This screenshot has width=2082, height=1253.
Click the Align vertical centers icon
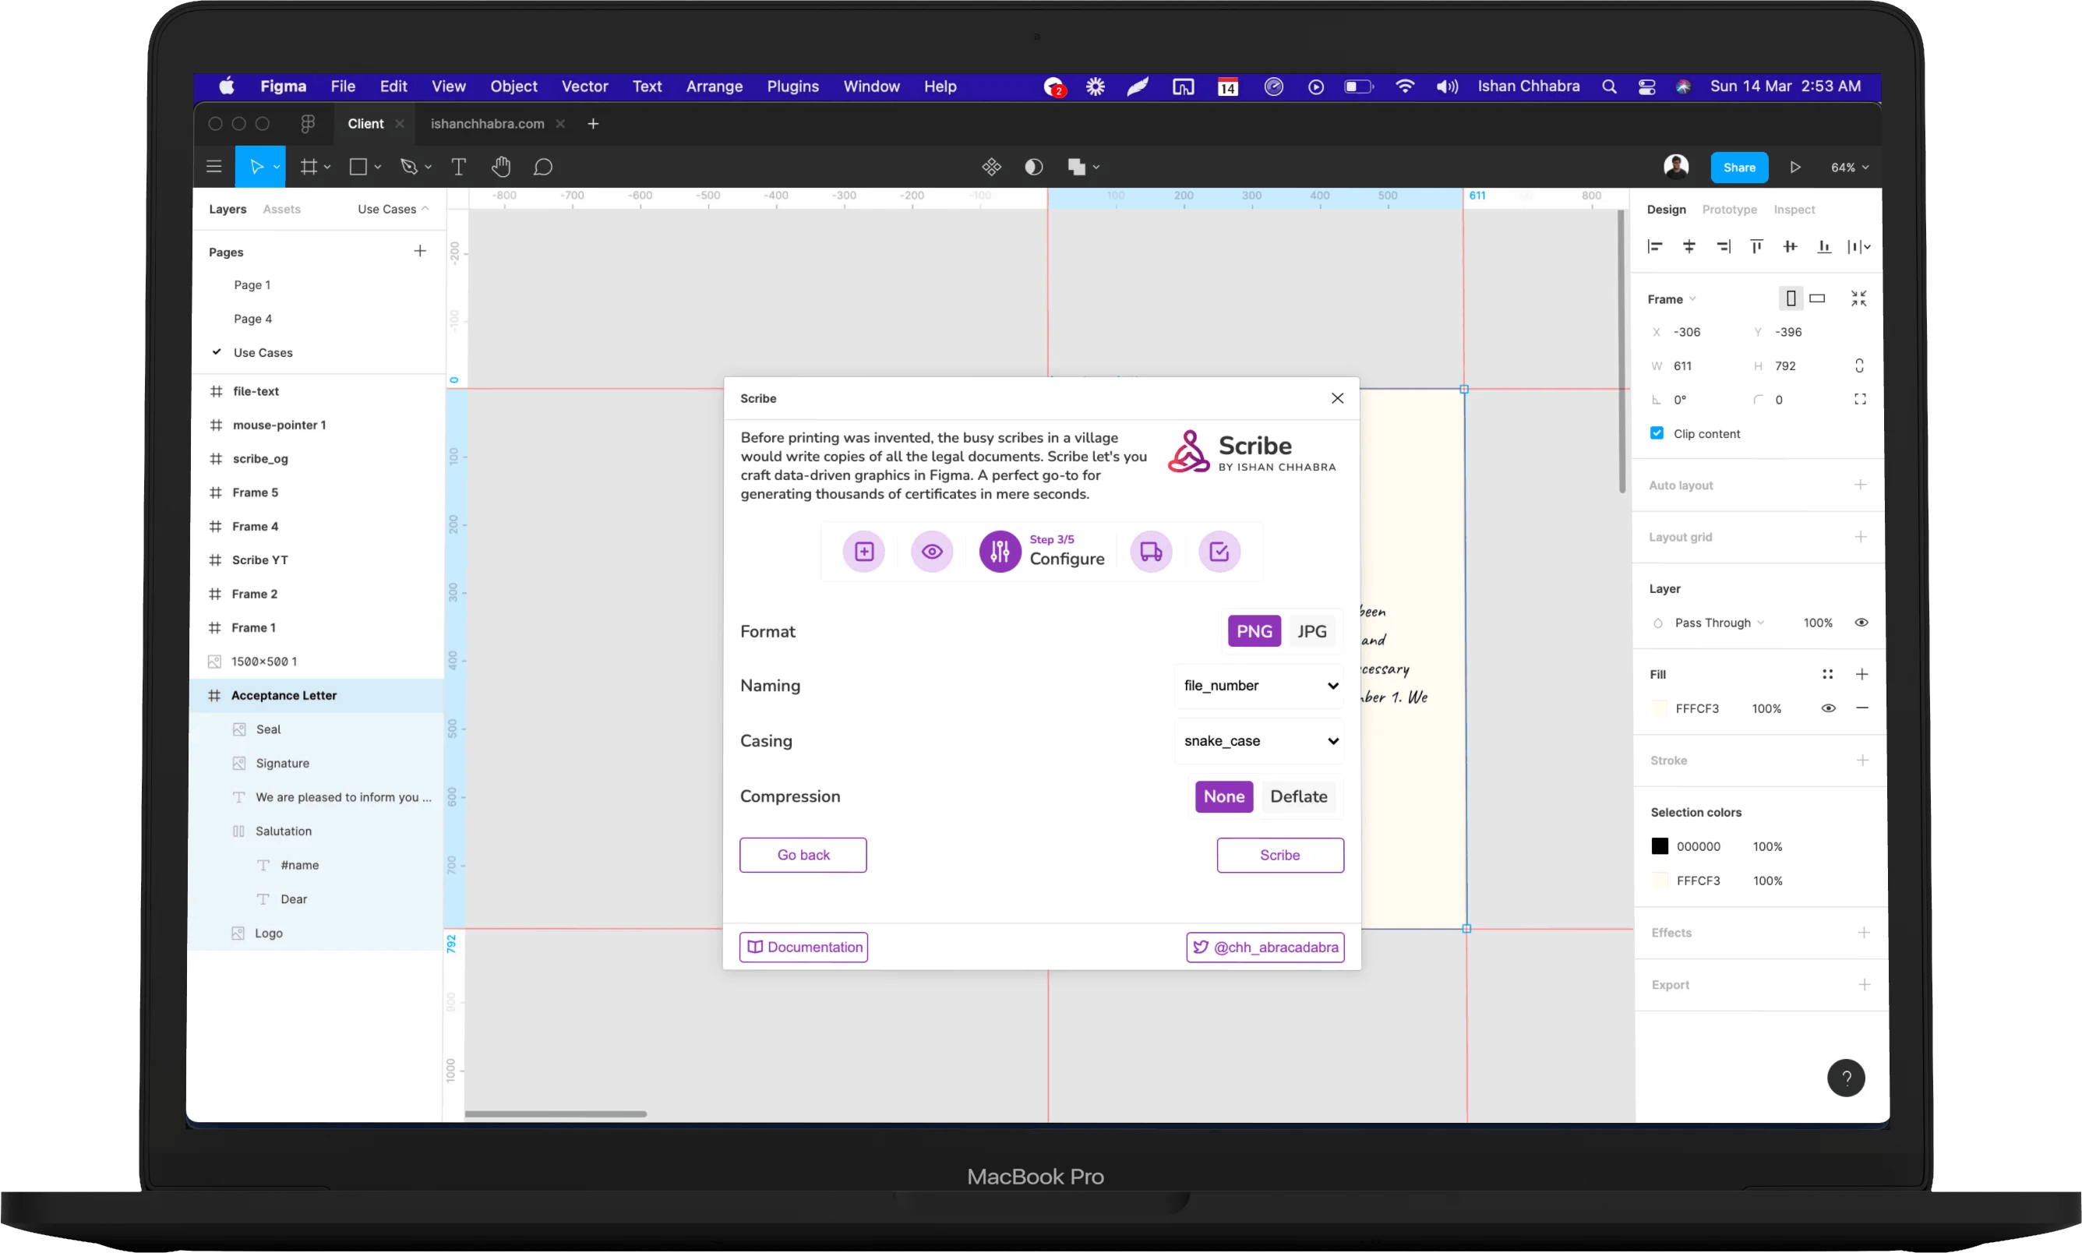[1790, 246]
